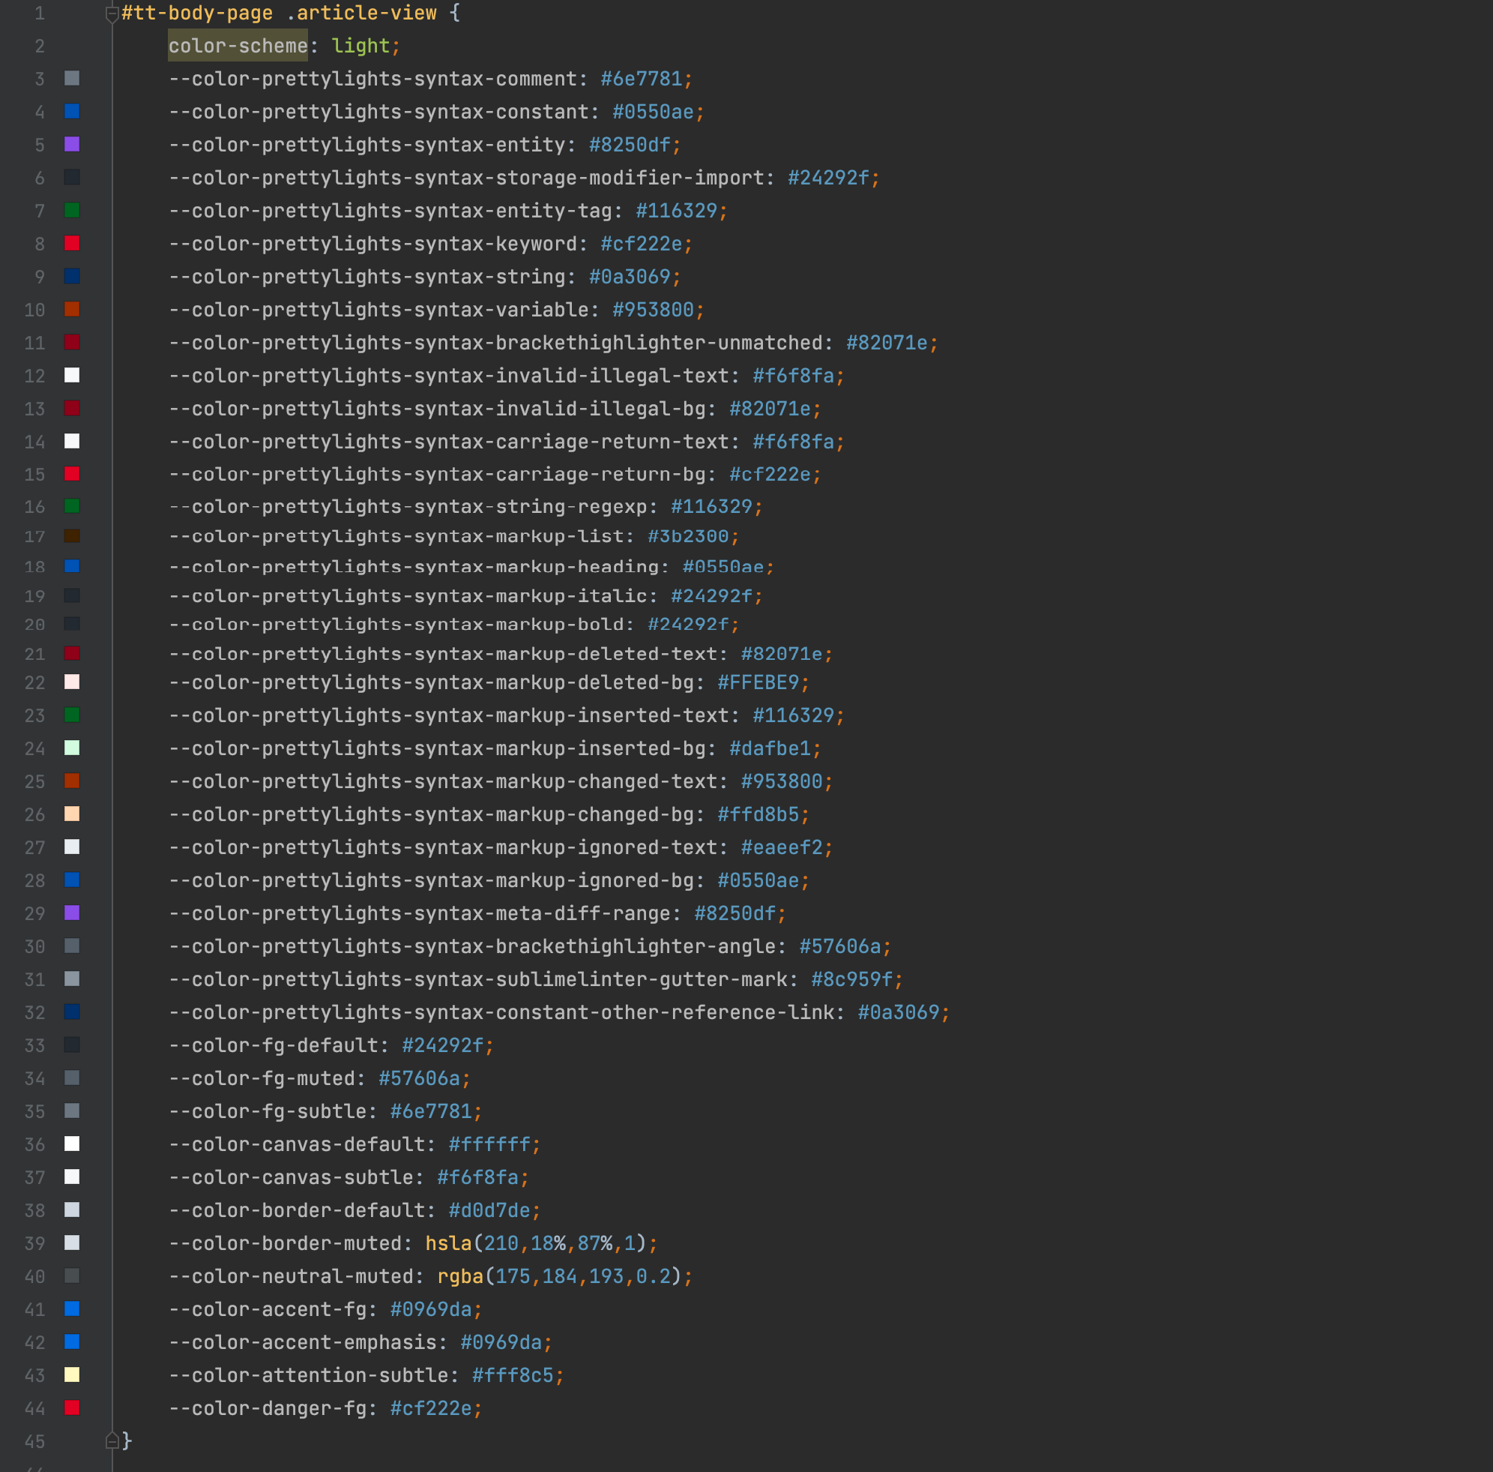This screenshot has height=1472, width=1493.
Task: Click orange swatch next to syntax-variable
Action: point(72,309)
